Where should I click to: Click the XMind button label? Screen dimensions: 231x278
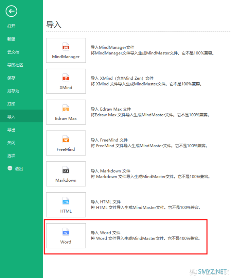[x=66, y=87]
